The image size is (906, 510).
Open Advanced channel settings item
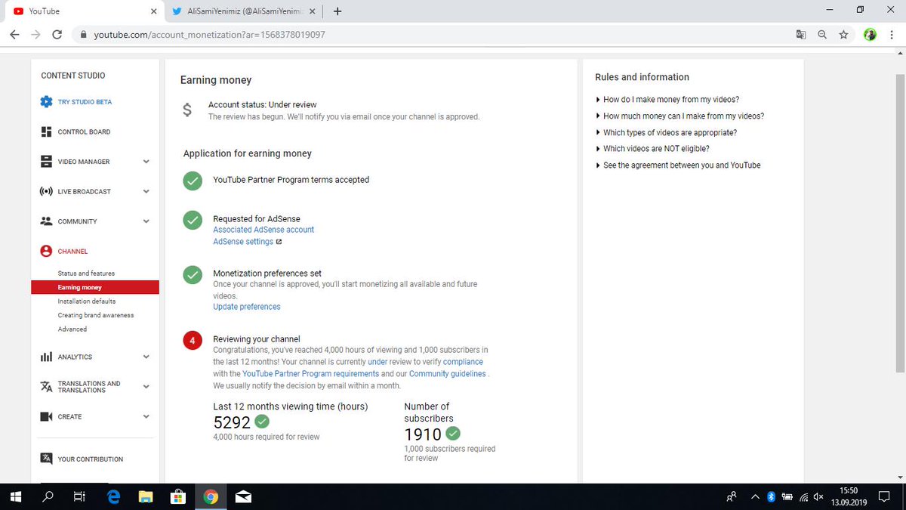[72, 329]
